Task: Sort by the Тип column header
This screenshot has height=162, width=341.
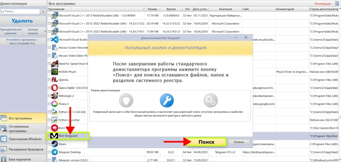Action: point(187,9)
